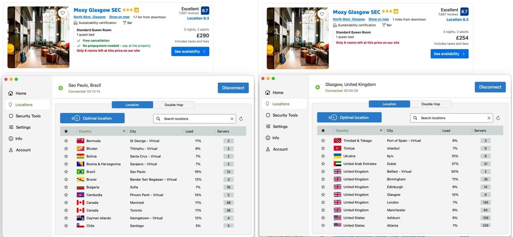
Task: Click See availability on the £254 listing
Action: [449, 54]
